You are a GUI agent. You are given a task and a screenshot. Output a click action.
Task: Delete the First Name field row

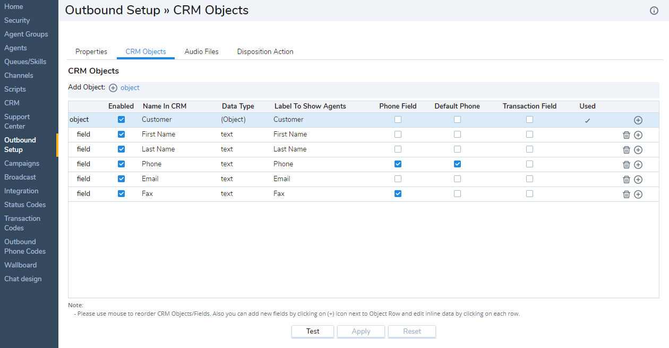click(x=626, y=135)
